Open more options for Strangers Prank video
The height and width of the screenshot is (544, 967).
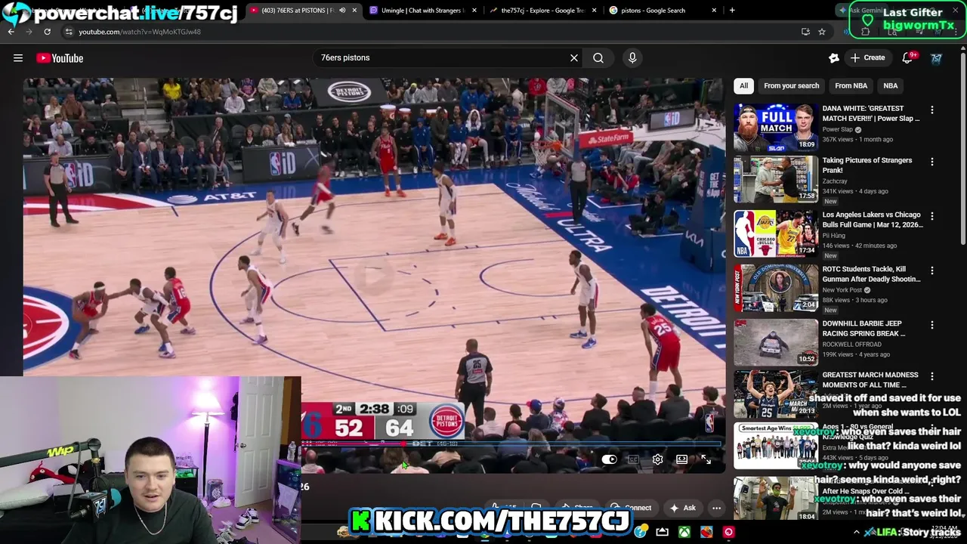click(931, 162)
